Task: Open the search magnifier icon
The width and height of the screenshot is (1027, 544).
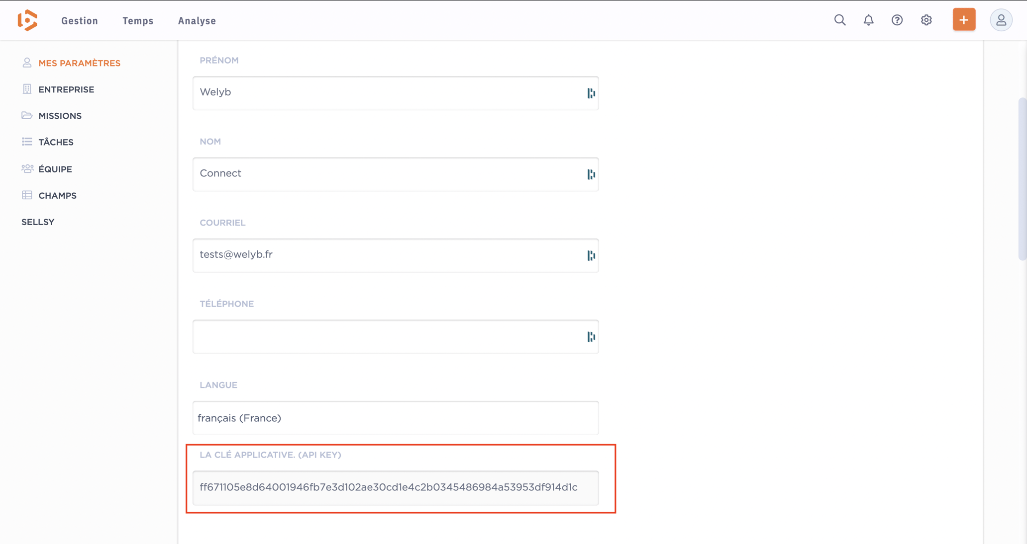Action: 840,20
